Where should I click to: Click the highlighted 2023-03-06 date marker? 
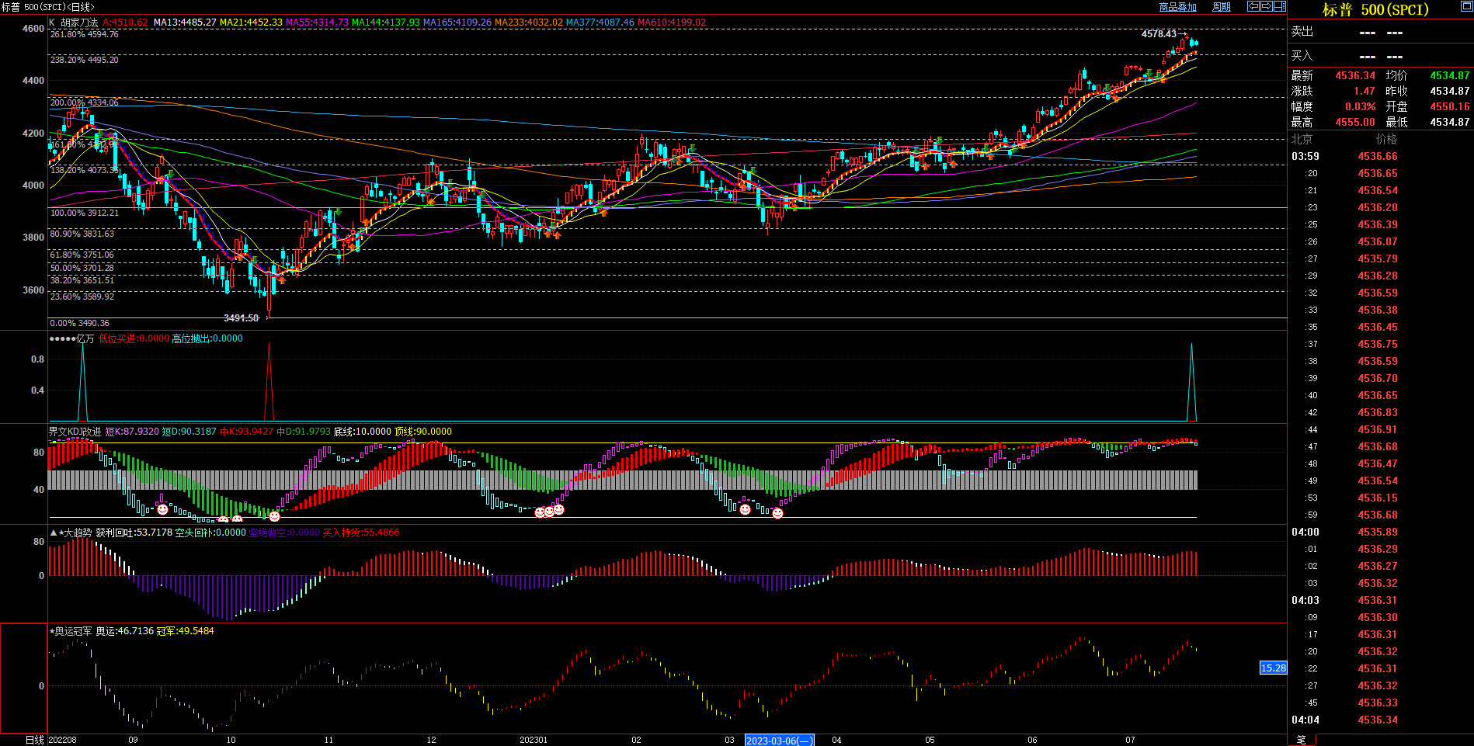pos(779,741)
